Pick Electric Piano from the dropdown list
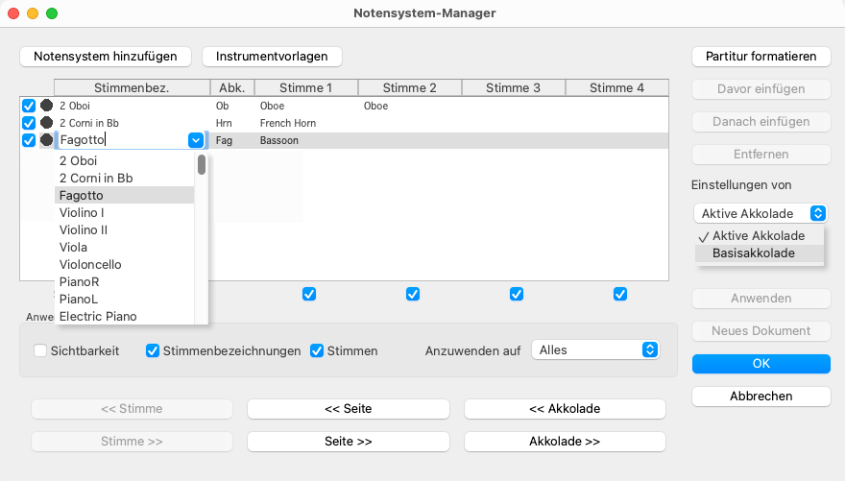This screenshot has height=481, width=845. point(98,316)
